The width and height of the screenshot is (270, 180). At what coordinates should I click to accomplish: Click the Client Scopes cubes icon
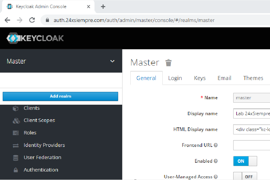16,121
